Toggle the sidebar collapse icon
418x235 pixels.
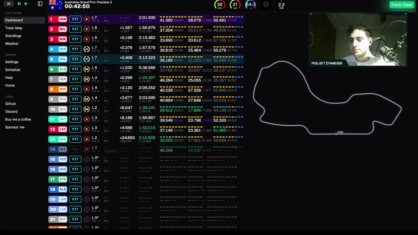coord(40,4)
